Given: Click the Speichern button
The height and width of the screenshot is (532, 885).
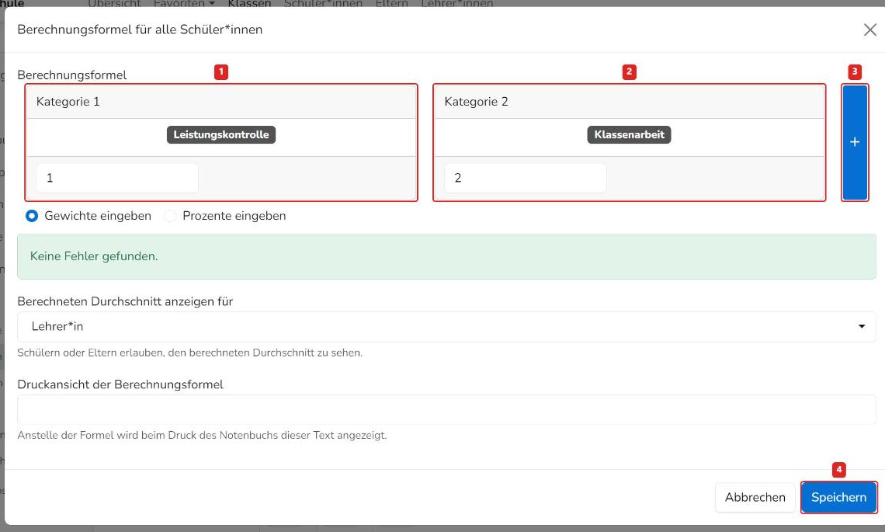Looking at the screenshot, I should tap(838, 497).
